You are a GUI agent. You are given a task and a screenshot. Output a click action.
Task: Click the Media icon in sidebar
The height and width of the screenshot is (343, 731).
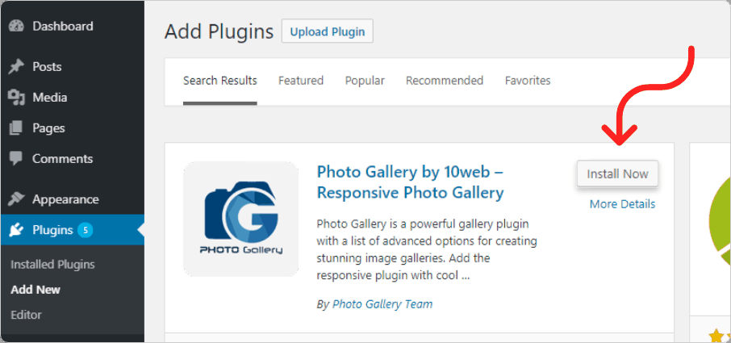pos(16,98)
